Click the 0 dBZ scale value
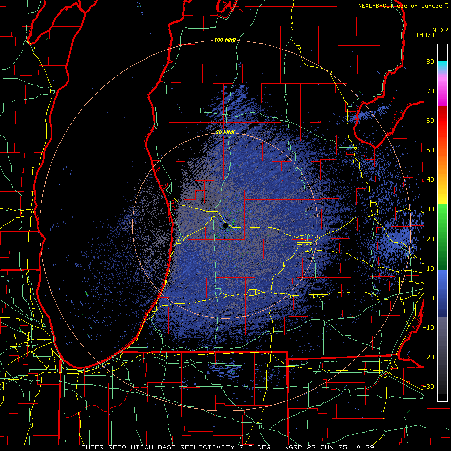 tap(432, 298)
